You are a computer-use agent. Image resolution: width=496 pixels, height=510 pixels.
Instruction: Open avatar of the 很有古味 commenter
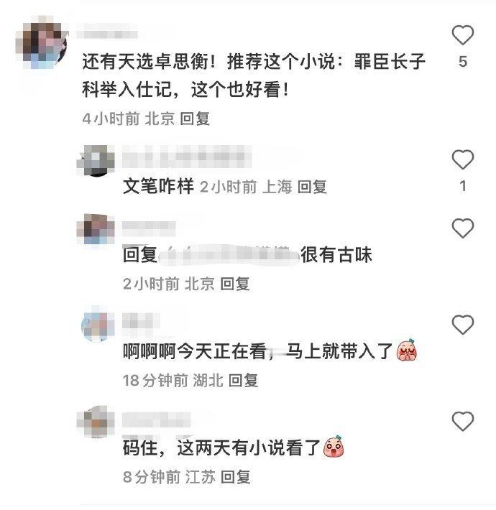(96, 229)
